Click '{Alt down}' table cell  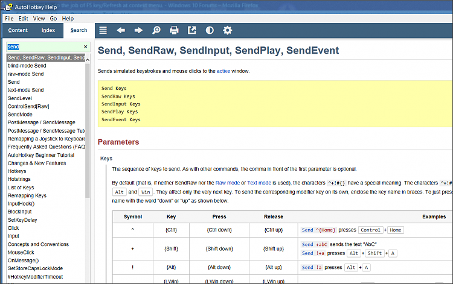point(219,267)
